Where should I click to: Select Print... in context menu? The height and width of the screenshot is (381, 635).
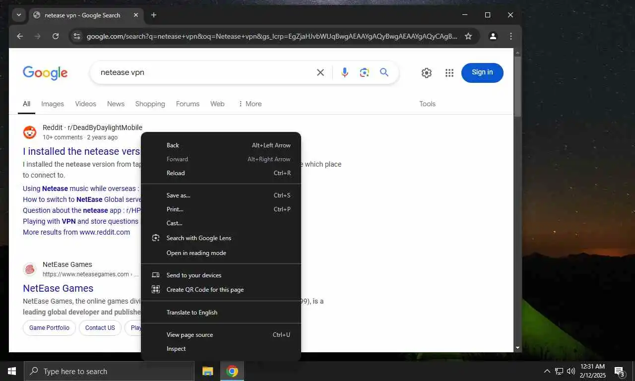click(221, 209)
